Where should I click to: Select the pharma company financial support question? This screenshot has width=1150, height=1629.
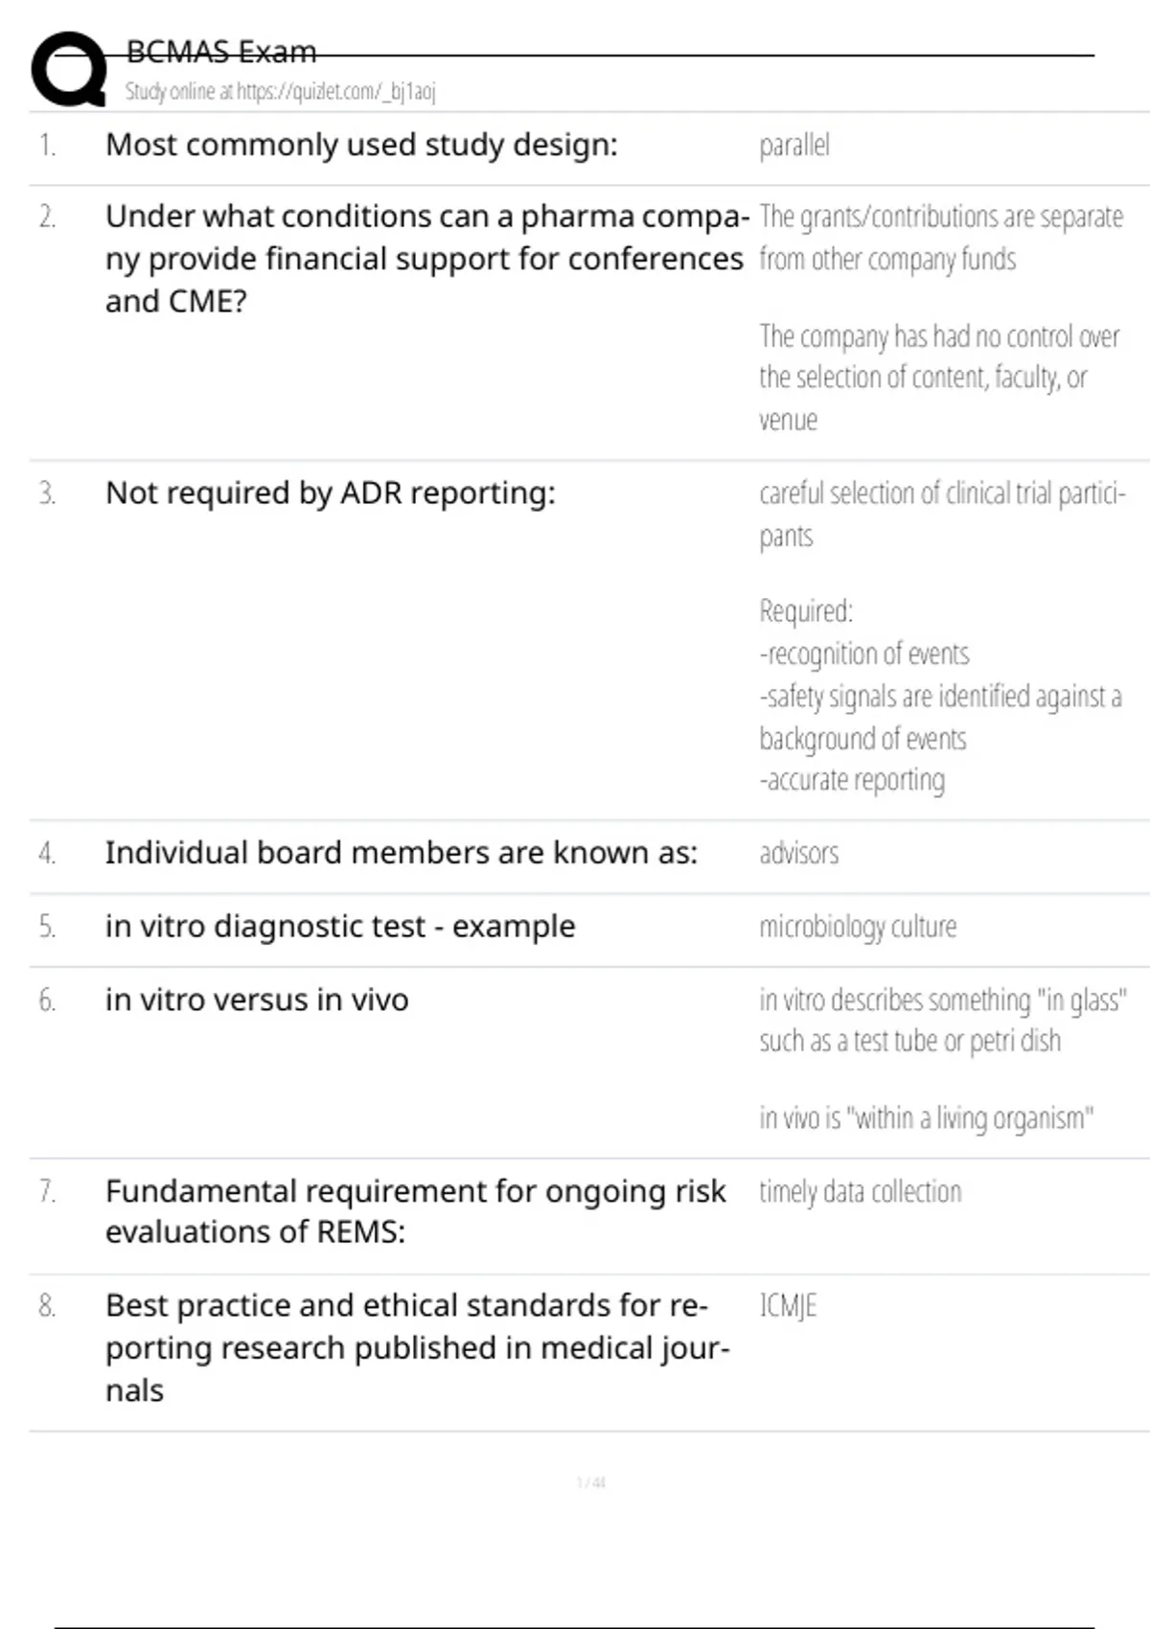[426, 259]
